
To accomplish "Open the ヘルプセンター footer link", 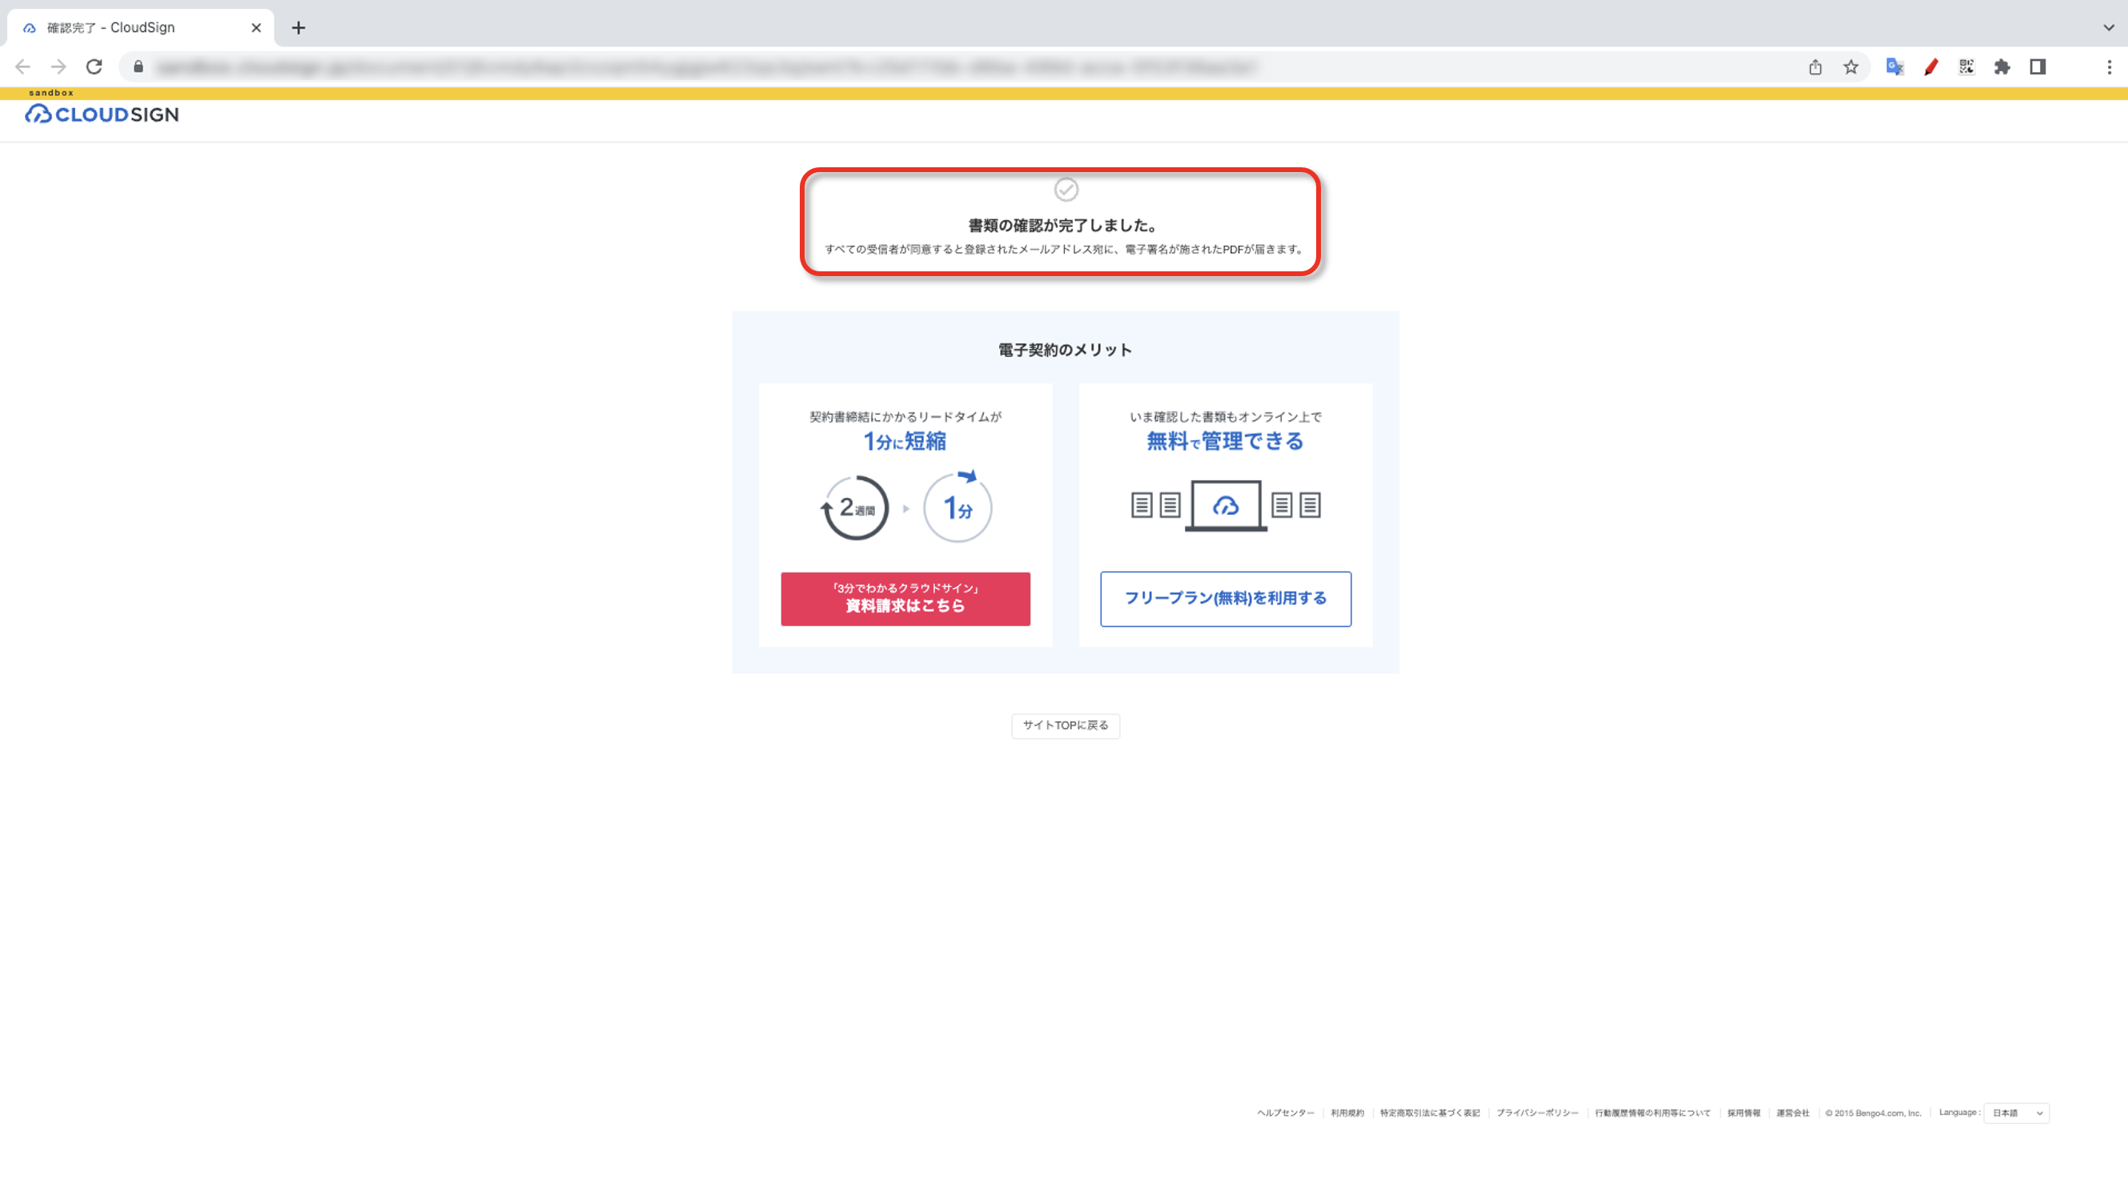I will click(1286, 1113).
